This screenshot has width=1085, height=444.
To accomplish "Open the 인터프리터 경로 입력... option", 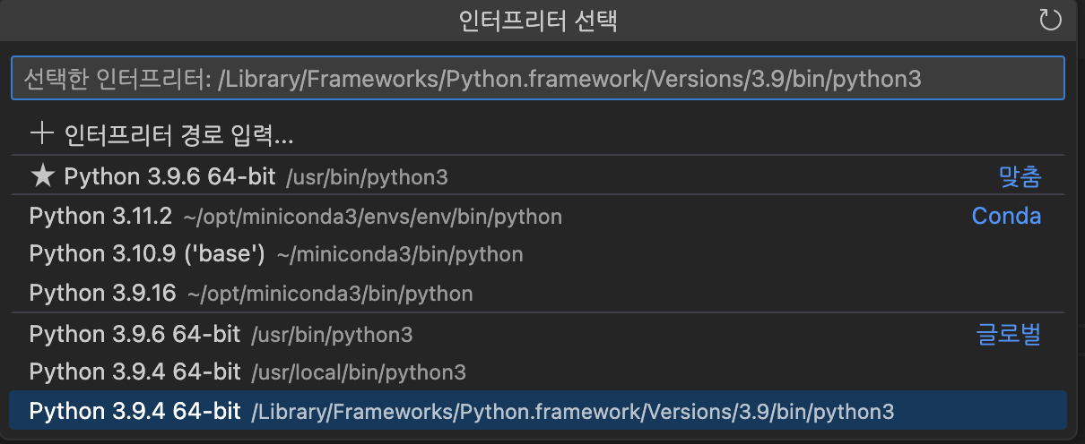I will [x=179, y=136].
